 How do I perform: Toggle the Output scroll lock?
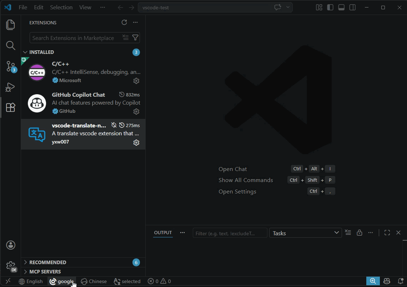click(x=359, y=232)
